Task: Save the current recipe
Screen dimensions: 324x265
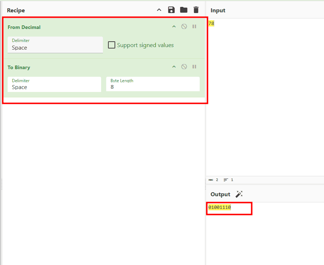Action: click(171, 10)
